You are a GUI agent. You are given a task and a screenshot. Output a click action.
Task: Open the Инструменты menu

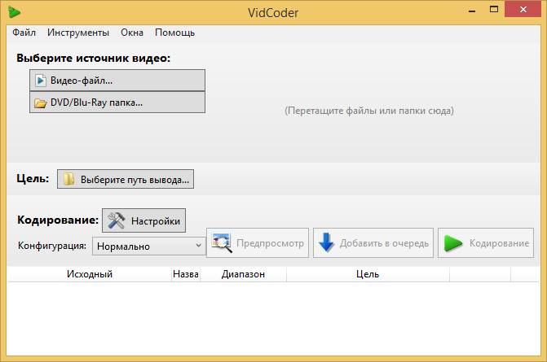click(77, 33)
